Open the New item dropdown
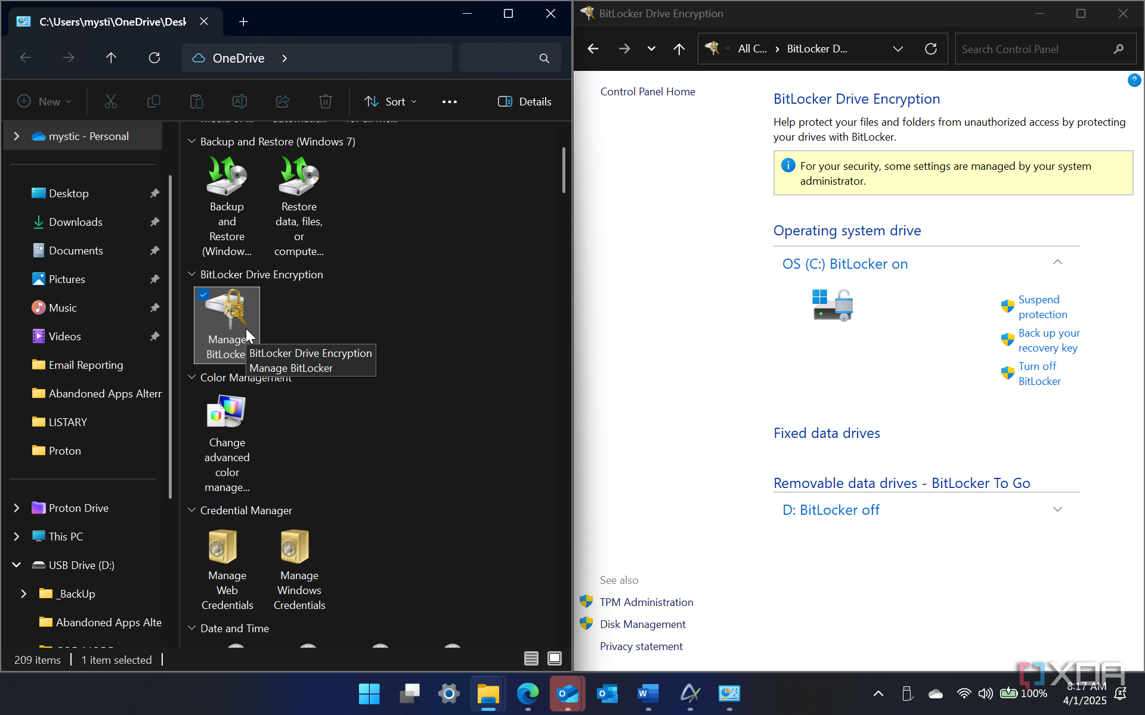Viewport: 1145px width, 715px height. [x=45, y=101]
